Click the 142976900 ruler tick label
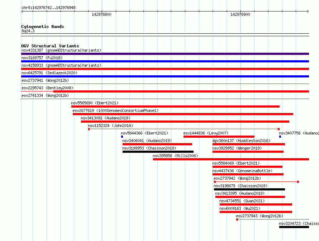This screenshot has height=241, width=319. pyautogui.click(x=240, y=14)
